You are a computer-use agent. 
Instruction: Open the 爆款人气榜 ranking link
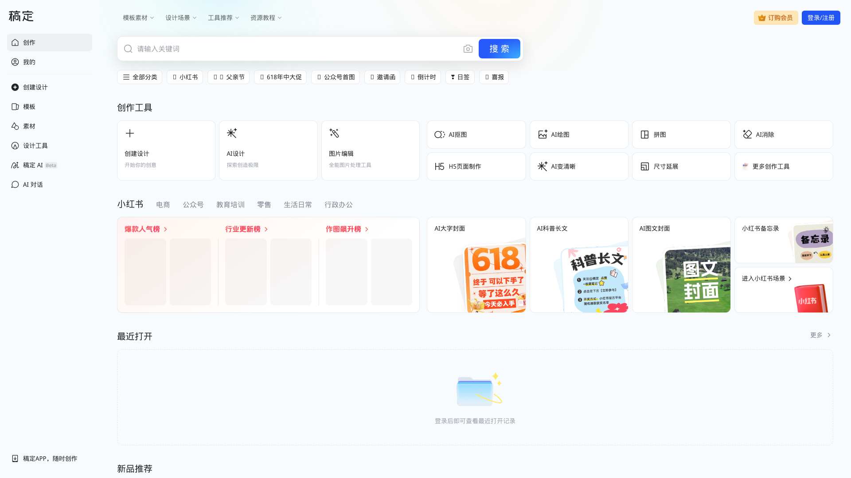coord(146,229)
